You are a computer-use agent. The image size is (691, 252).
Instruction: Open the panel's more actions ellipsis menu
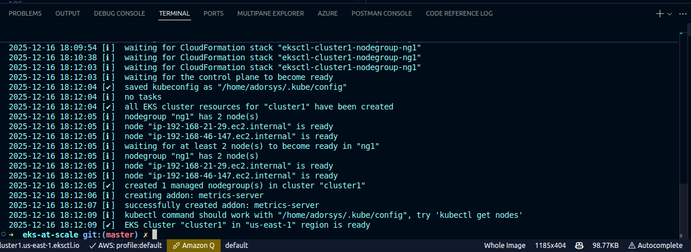683,14
